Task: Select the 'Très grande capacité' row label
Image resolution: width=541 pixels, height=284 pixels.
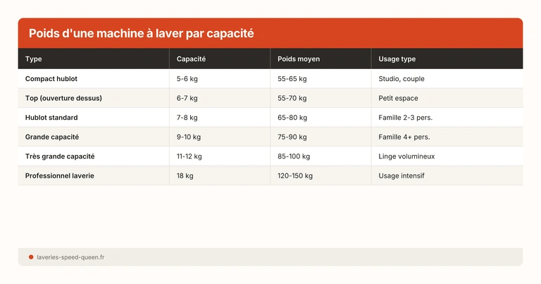Action: point(60,156)
